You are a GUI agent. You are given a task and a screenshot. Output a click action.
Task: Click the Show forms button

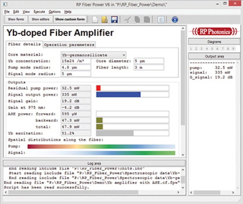point(16,19)
